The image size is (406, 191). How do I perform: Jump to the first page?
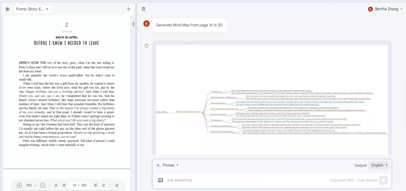tap(56, 185)
